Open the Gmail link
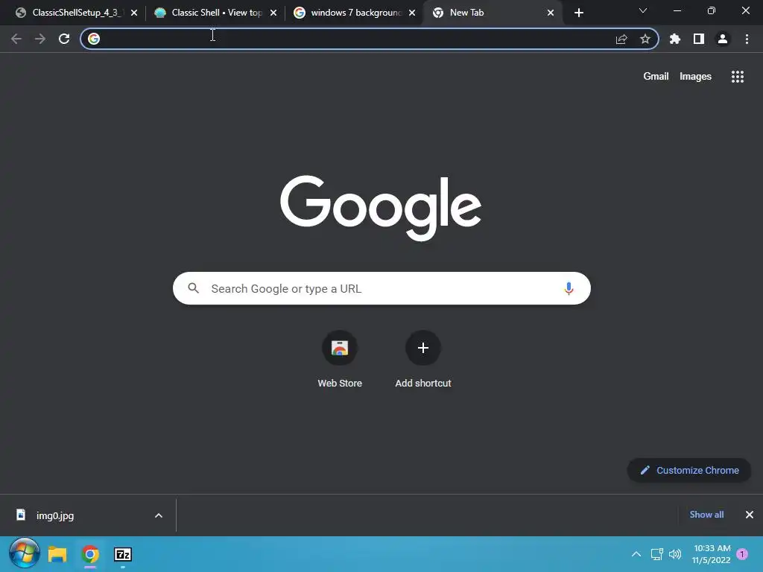Image resolution: width=763 pixels, height=572 pixels. coord(656,77)
